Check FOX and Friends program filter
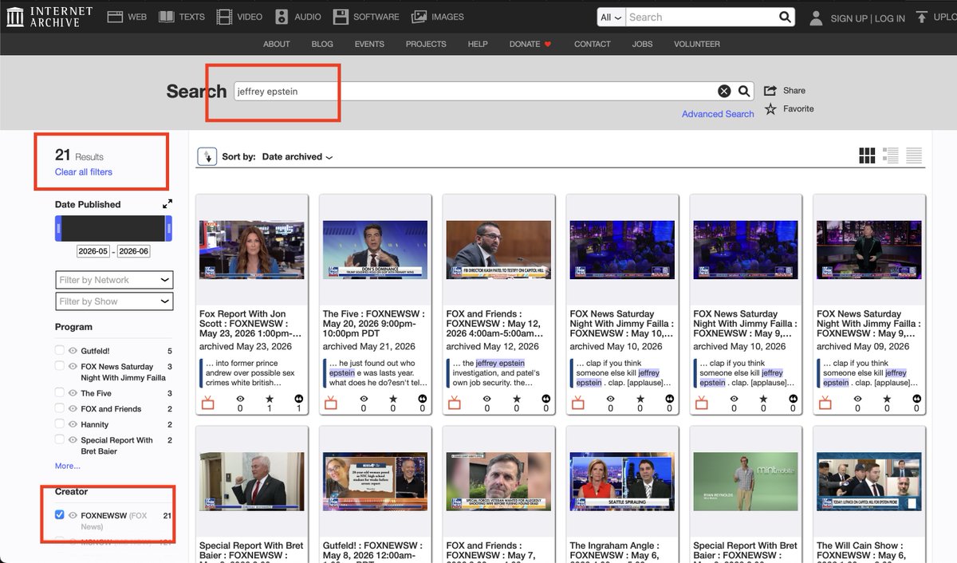Viewport: 957px width, 563px height. click(x=60, y=409)
